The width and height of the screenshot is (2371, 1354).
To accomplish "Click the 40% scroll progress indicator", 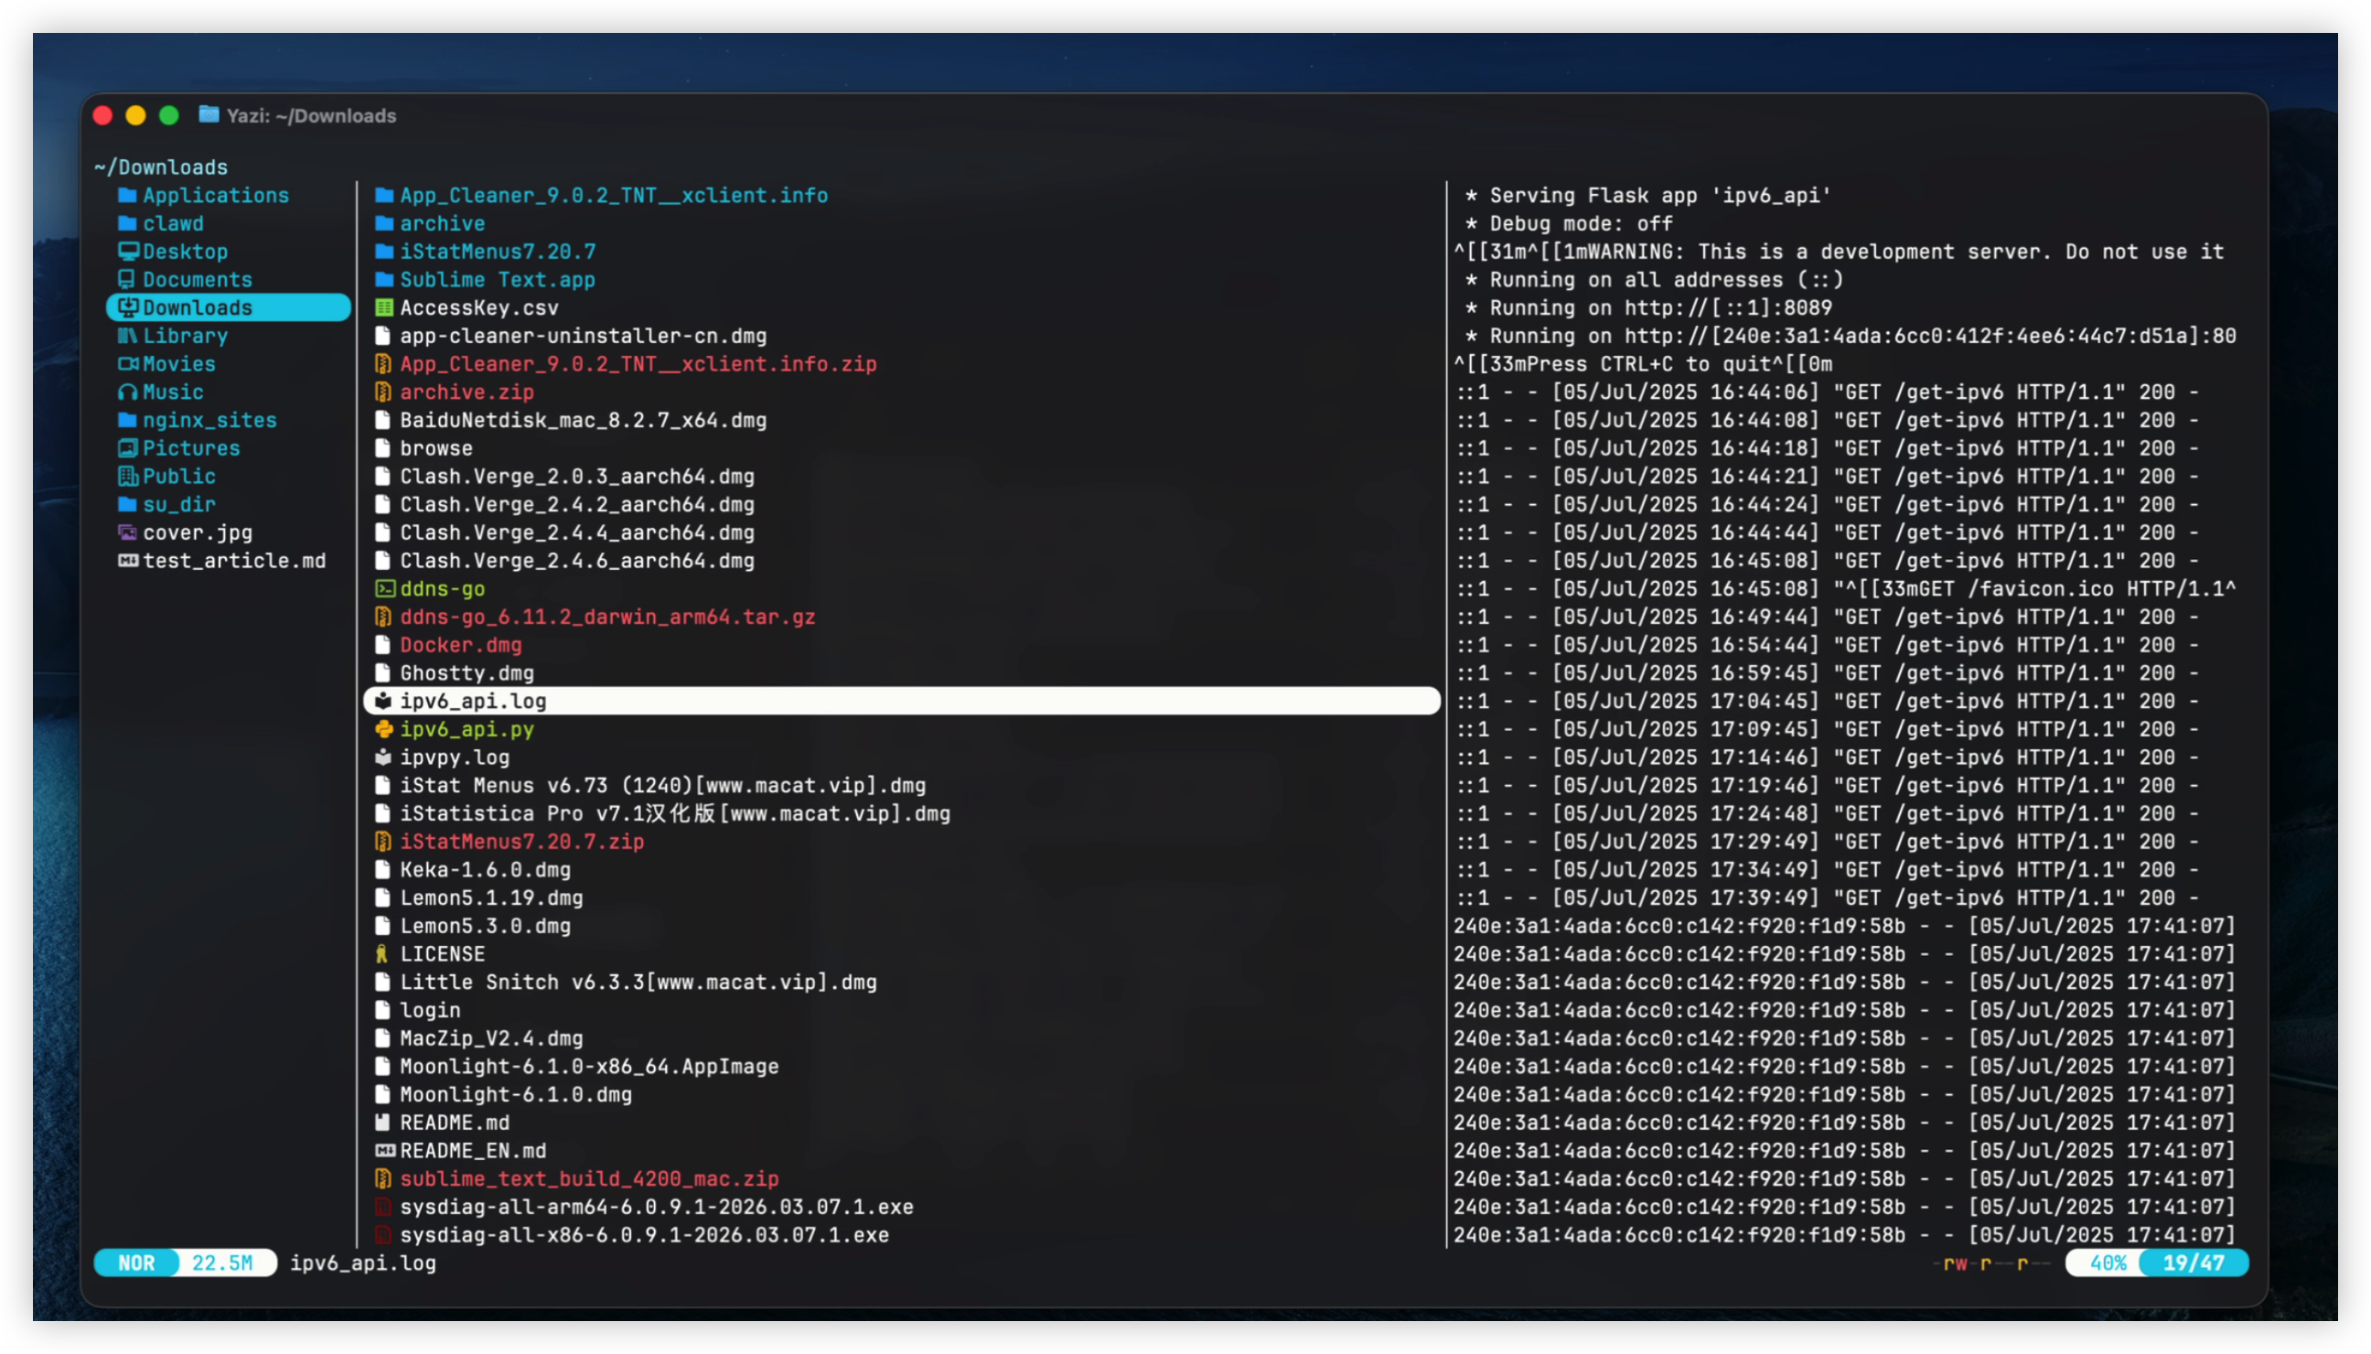I will pos(2107,1263).
